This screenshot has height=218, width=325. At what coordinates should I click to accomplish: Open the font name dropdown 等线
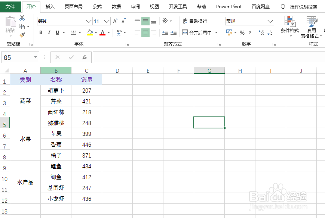(x=89, y=21)
